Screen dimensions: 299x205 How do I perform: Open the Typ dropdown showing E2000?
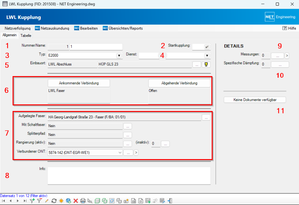coord(119,56)
